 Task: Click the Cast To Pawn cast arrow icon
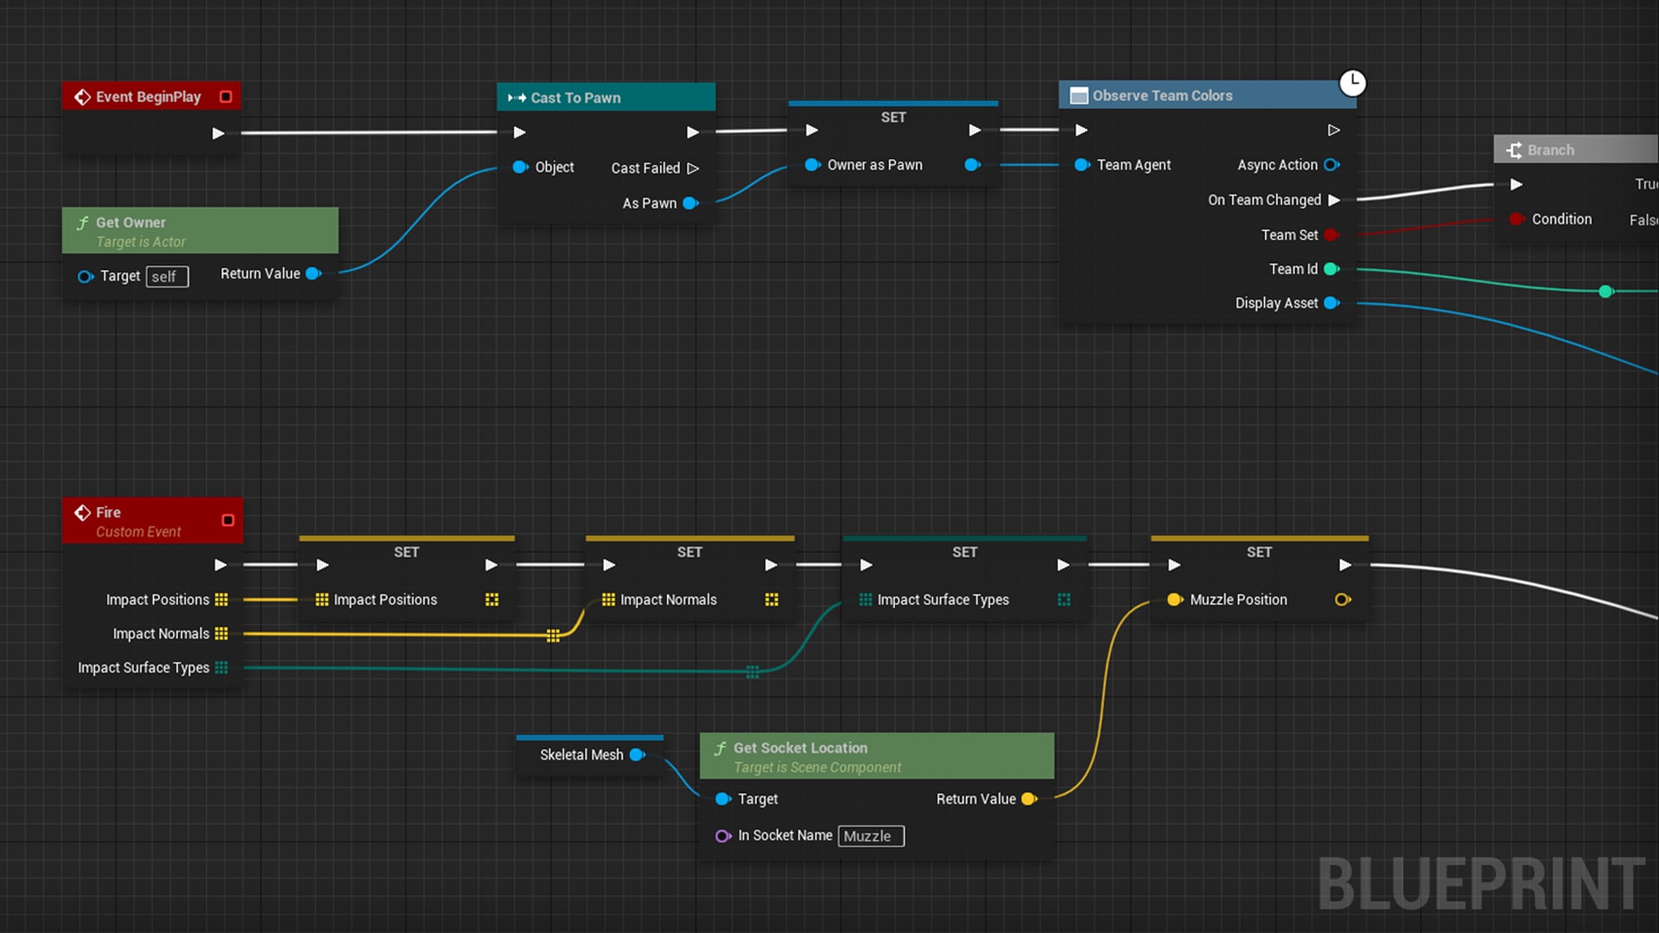518,98
